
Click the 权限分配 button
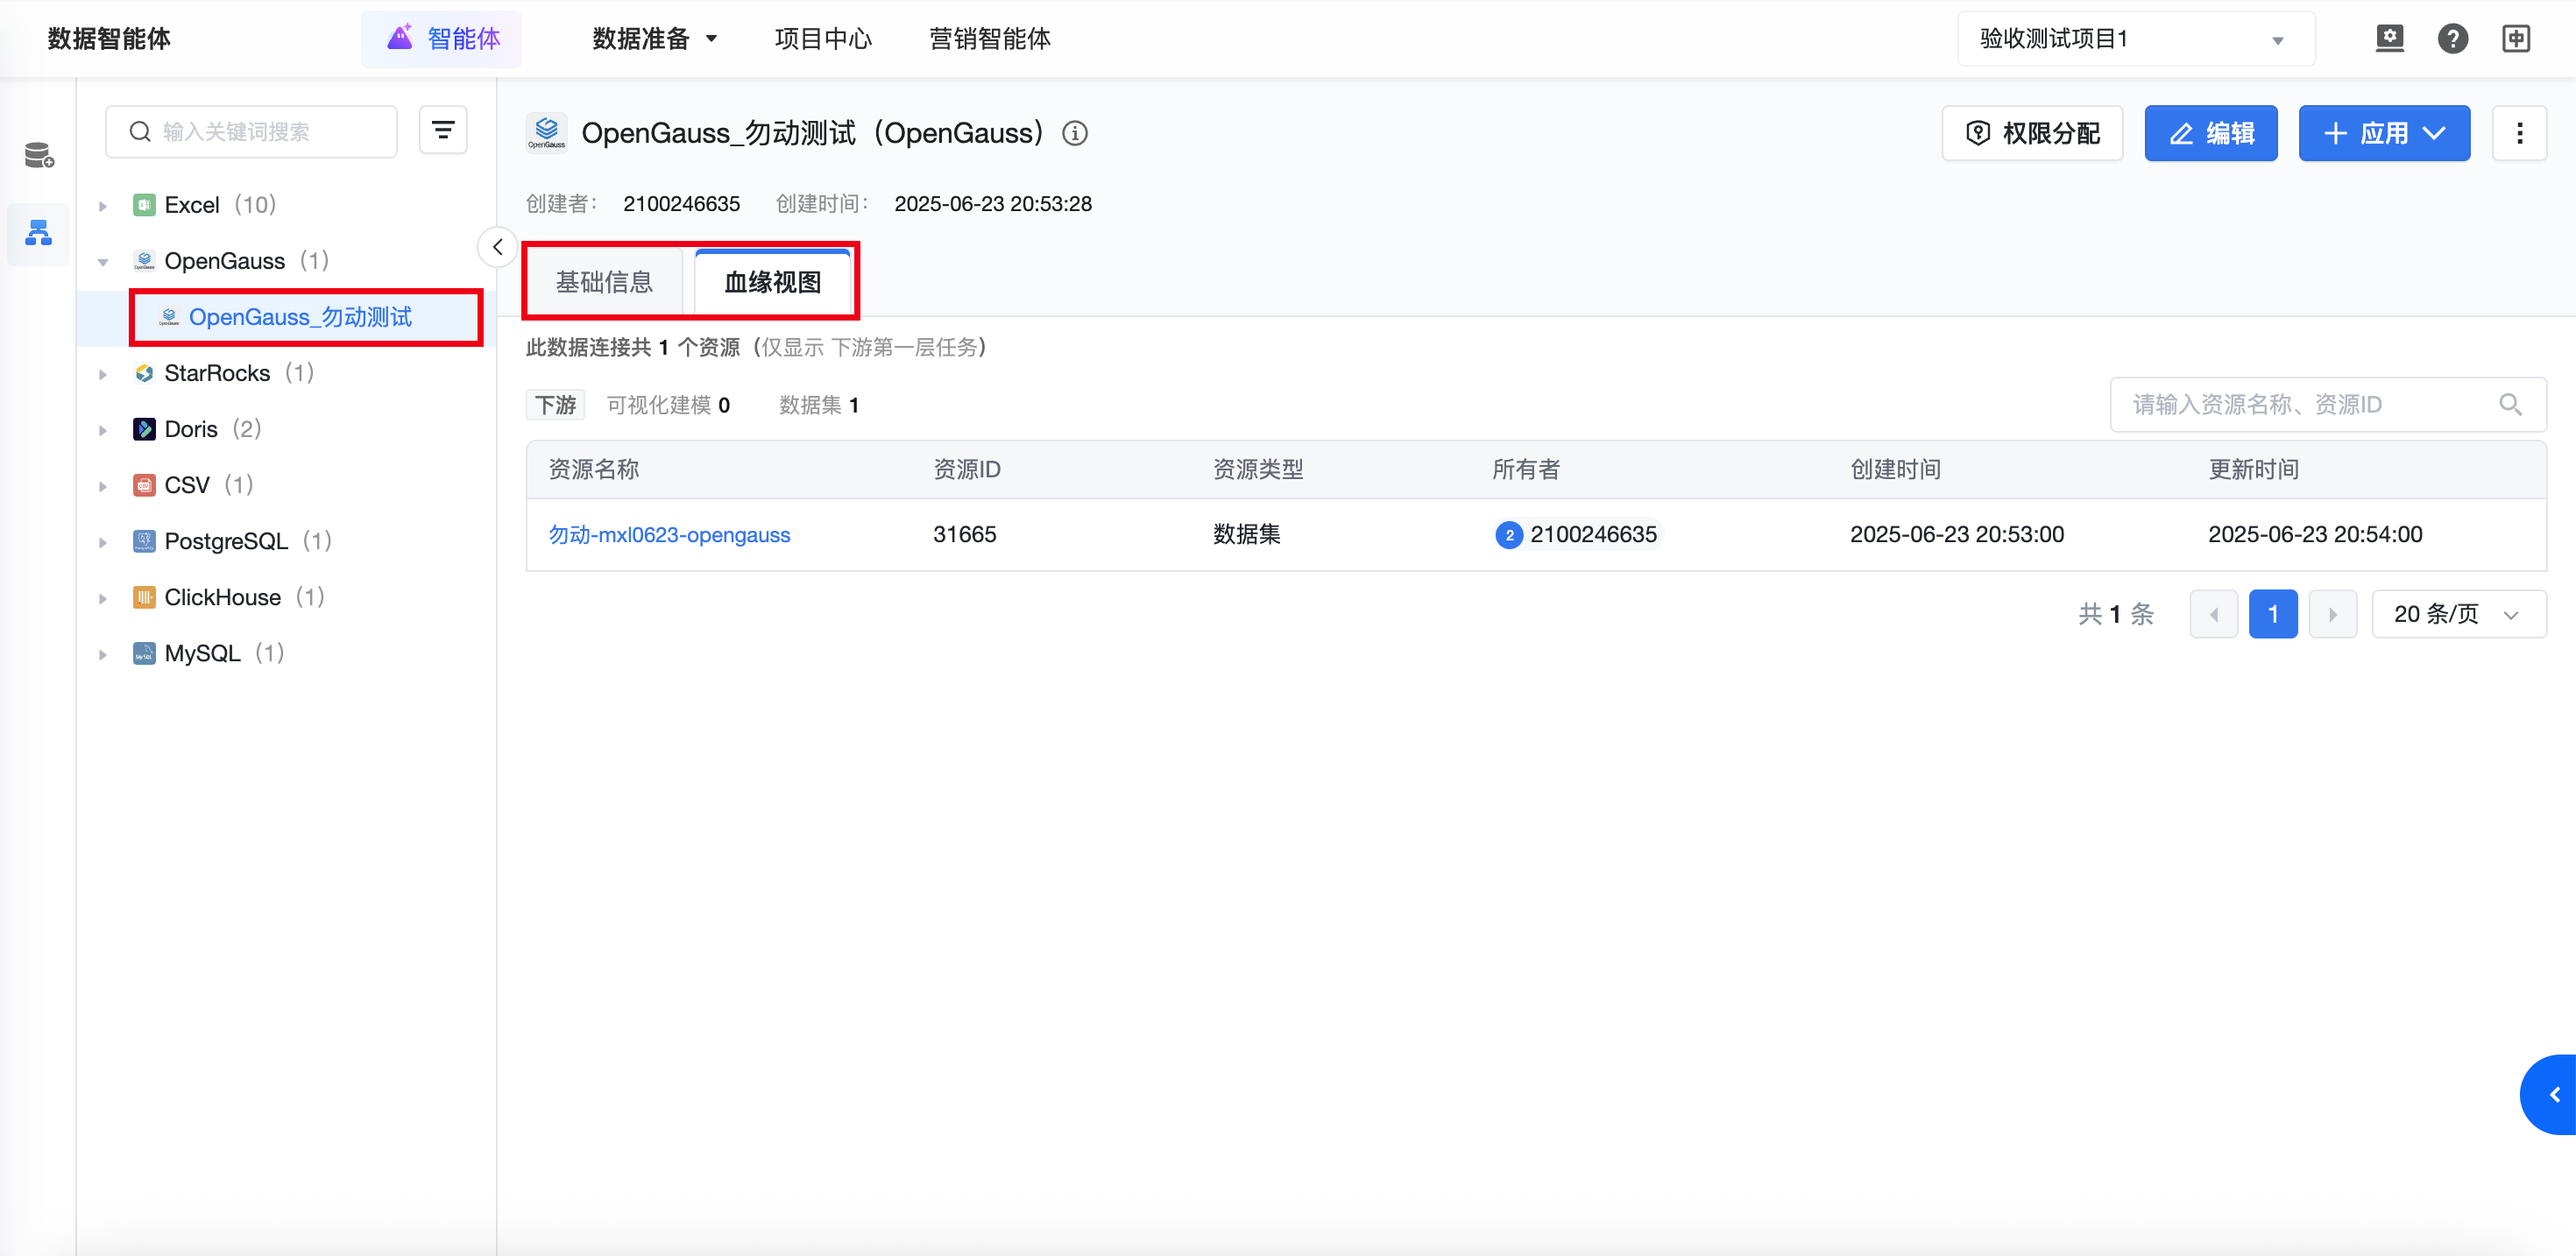point(2031,133)
